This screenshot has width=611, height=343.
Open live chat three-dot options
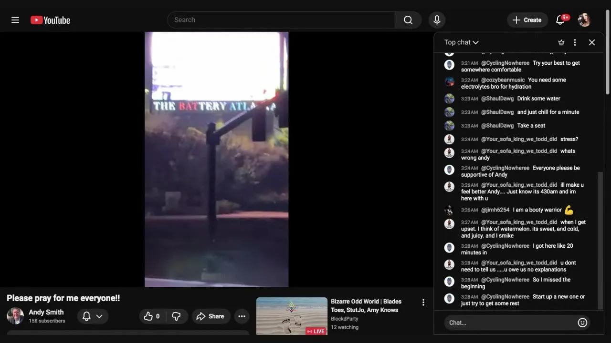click(575, 42)
